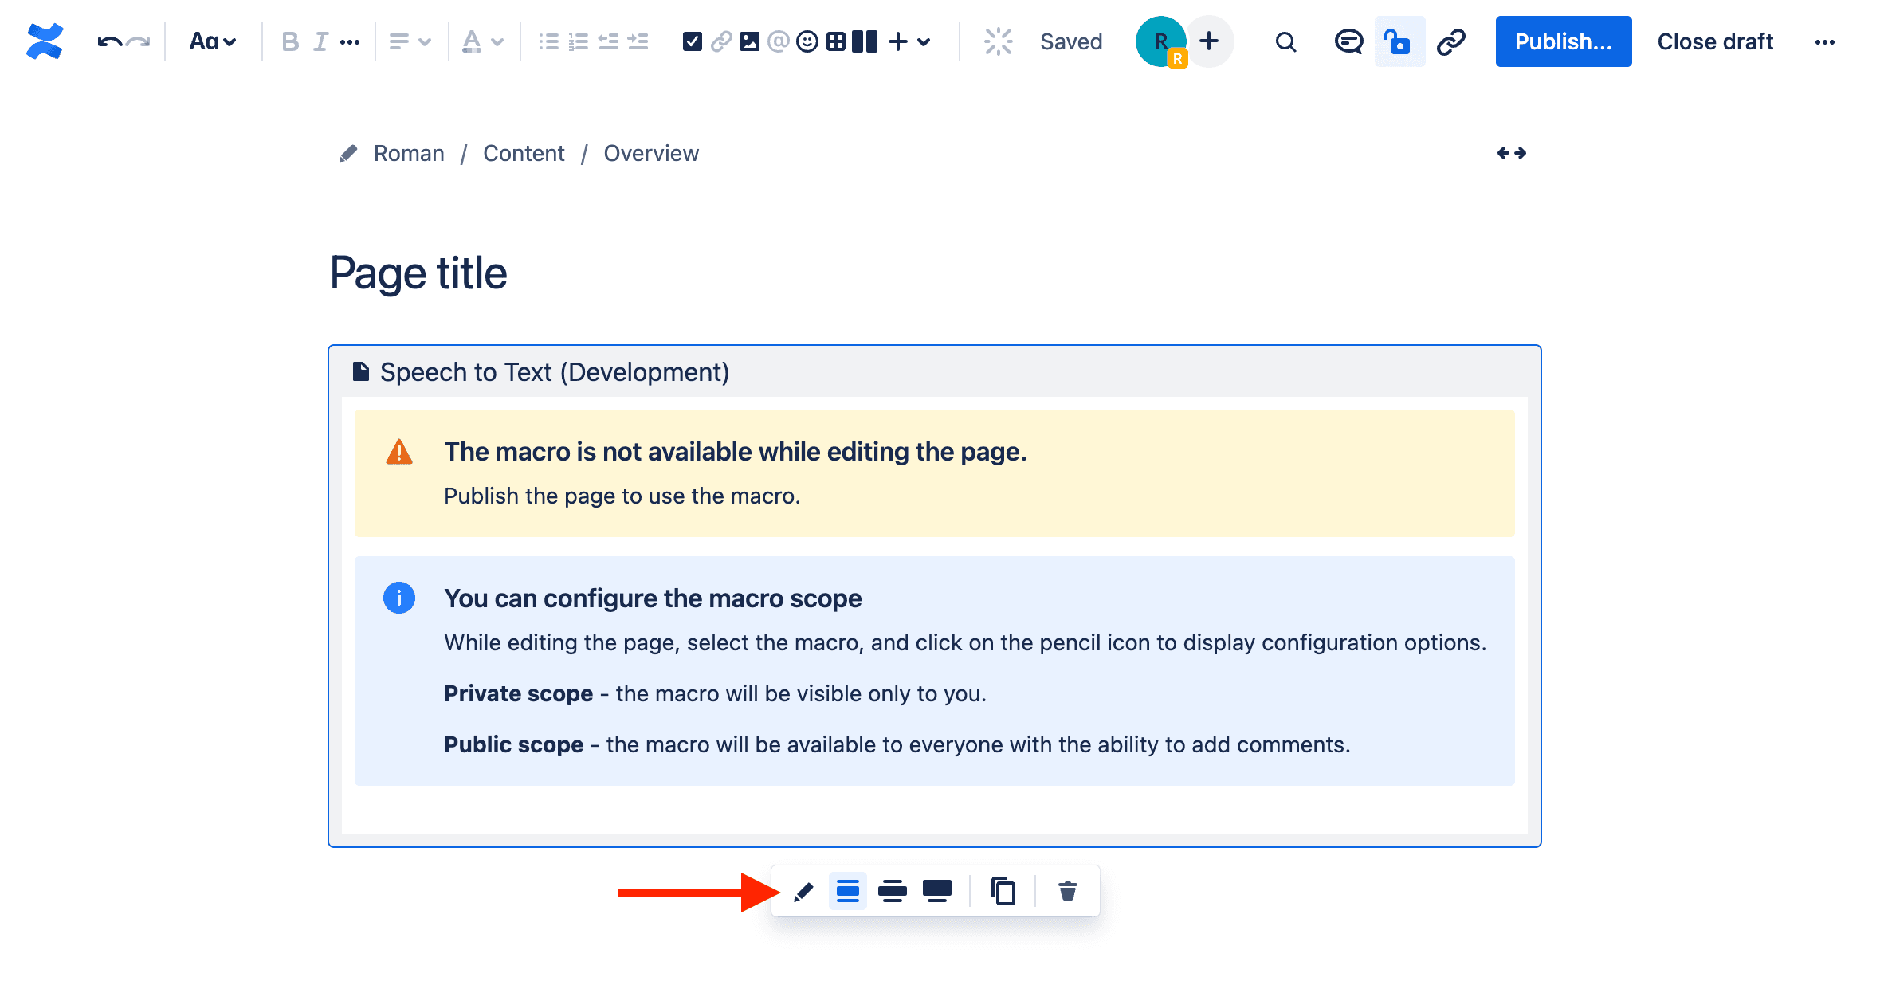Delete the macro with trash icon
This screenshot has width=1884, height=985.
pos(1068,891)
